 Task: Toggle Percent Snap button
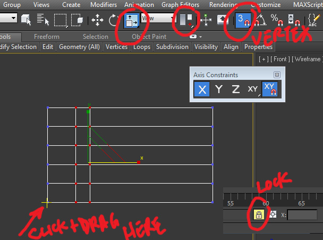click(277, 20)
